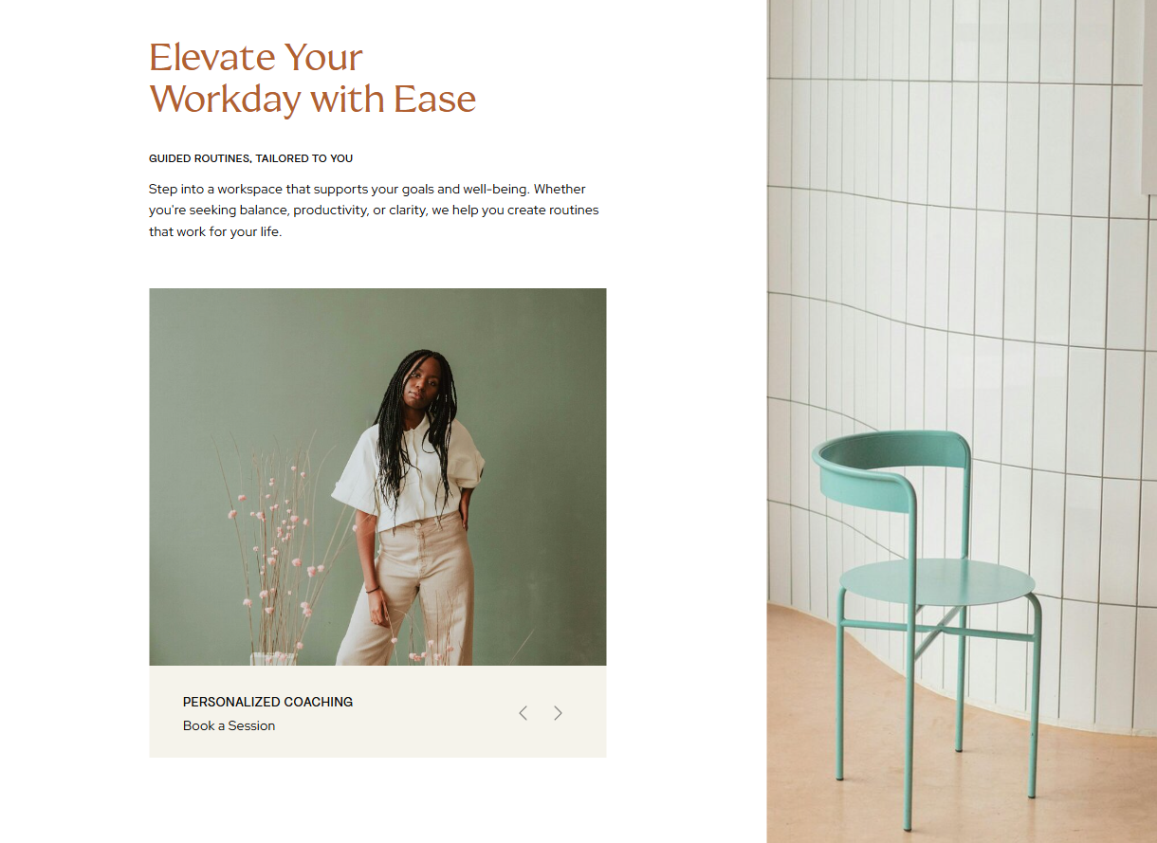This screenshot has height=843, width=1157.
Task: Advance to the next slide with the right chevron
Action: (x=558, y=713)
